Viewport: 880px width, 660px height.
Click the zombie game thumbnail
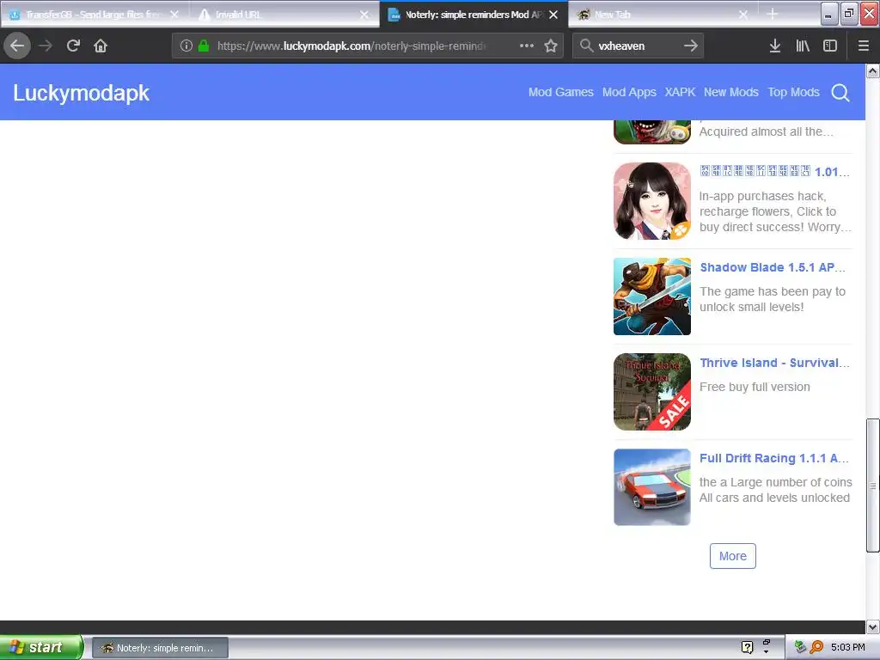click(652, 131)
